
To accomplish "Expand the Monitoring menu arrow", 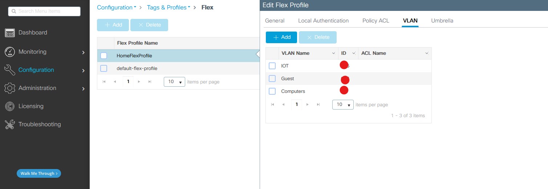I will [83, 52].
